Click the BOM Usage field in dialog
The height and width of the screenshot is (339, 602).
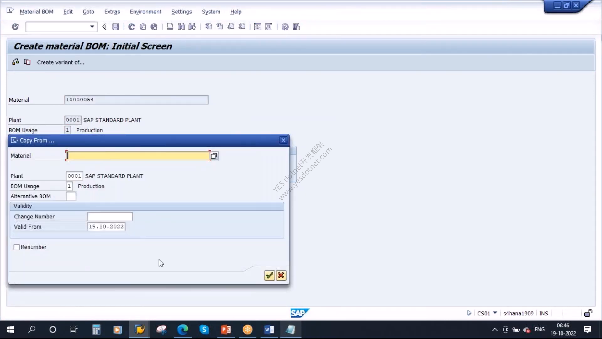pos(69,186)
